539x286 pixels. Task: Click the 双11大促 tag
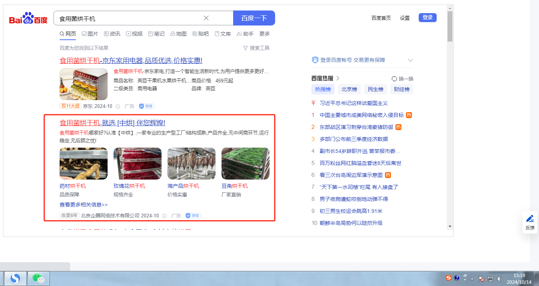[x=70, y=106]
